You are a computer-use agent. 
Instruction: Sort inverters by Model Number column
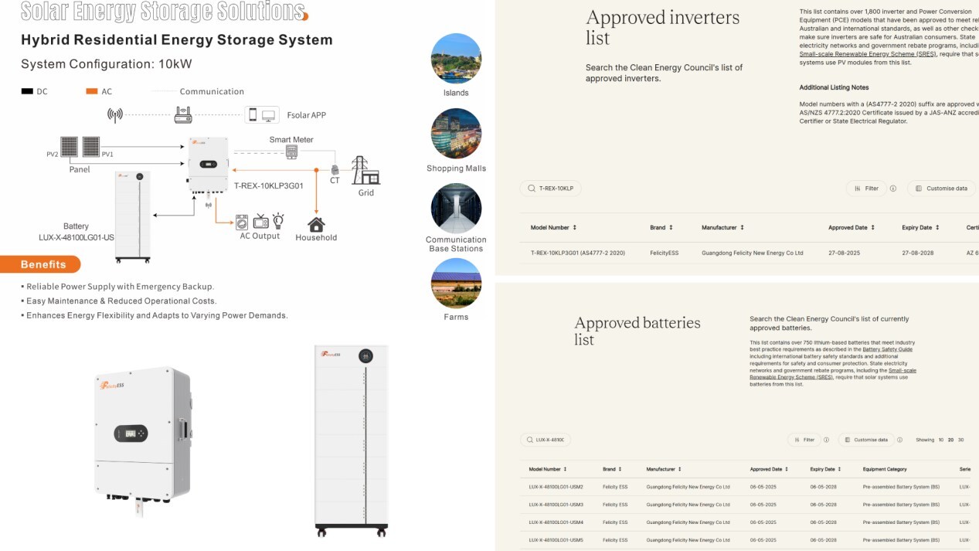(553, 228)
